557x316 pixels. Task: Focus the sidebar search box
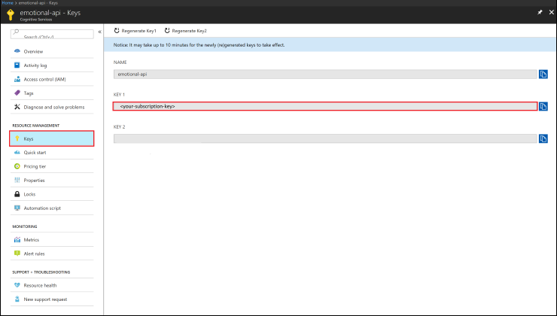point(52,34)
